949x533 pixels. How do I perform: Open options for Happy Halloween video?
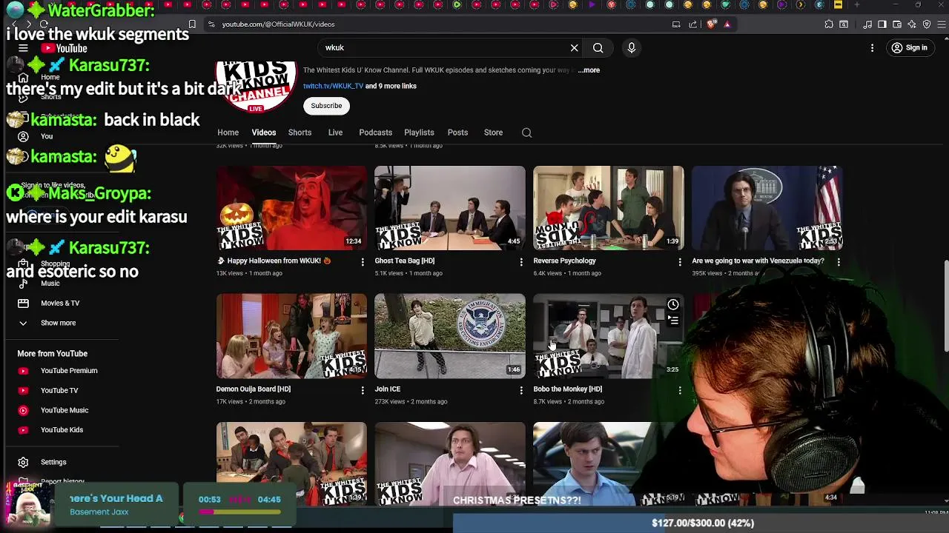tap(363, 261)
